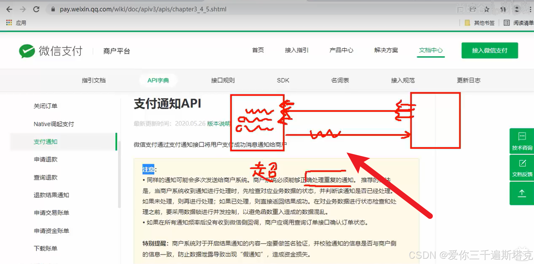
Task: Open 文档中心 in top navigation
Action: pyautogui.click(x=431, y=50)
